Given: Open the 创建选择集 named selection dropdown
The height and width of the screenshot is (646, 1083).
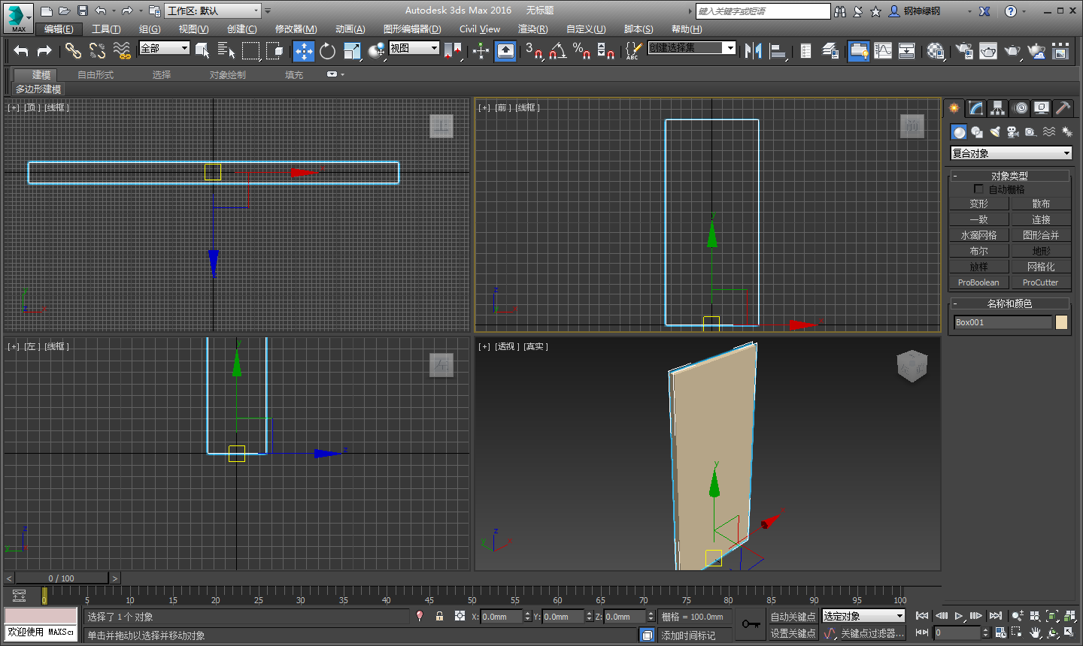Looking at the screenshot, I should (x=692, y=48).
